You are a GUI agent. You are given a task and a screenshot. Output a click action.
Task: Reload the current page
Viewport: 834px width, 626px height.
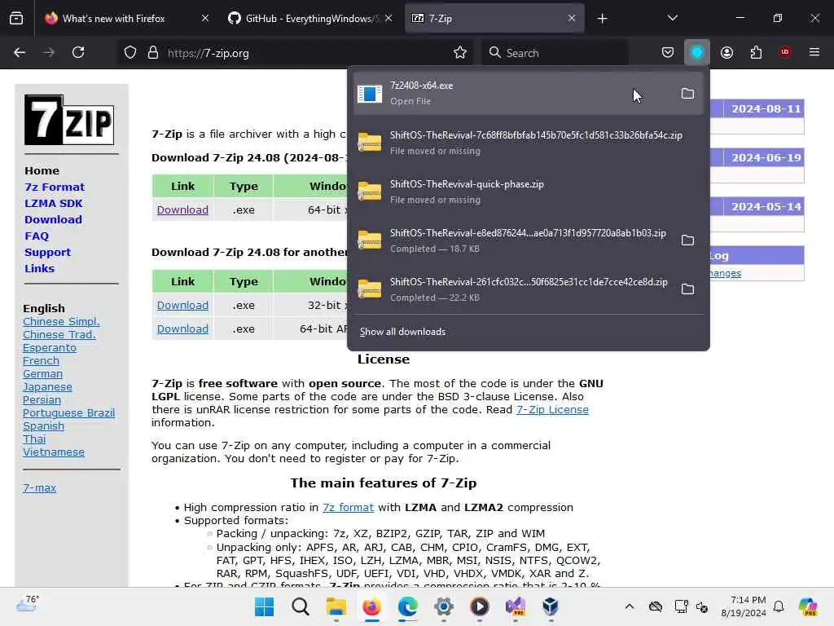[78, 52]
